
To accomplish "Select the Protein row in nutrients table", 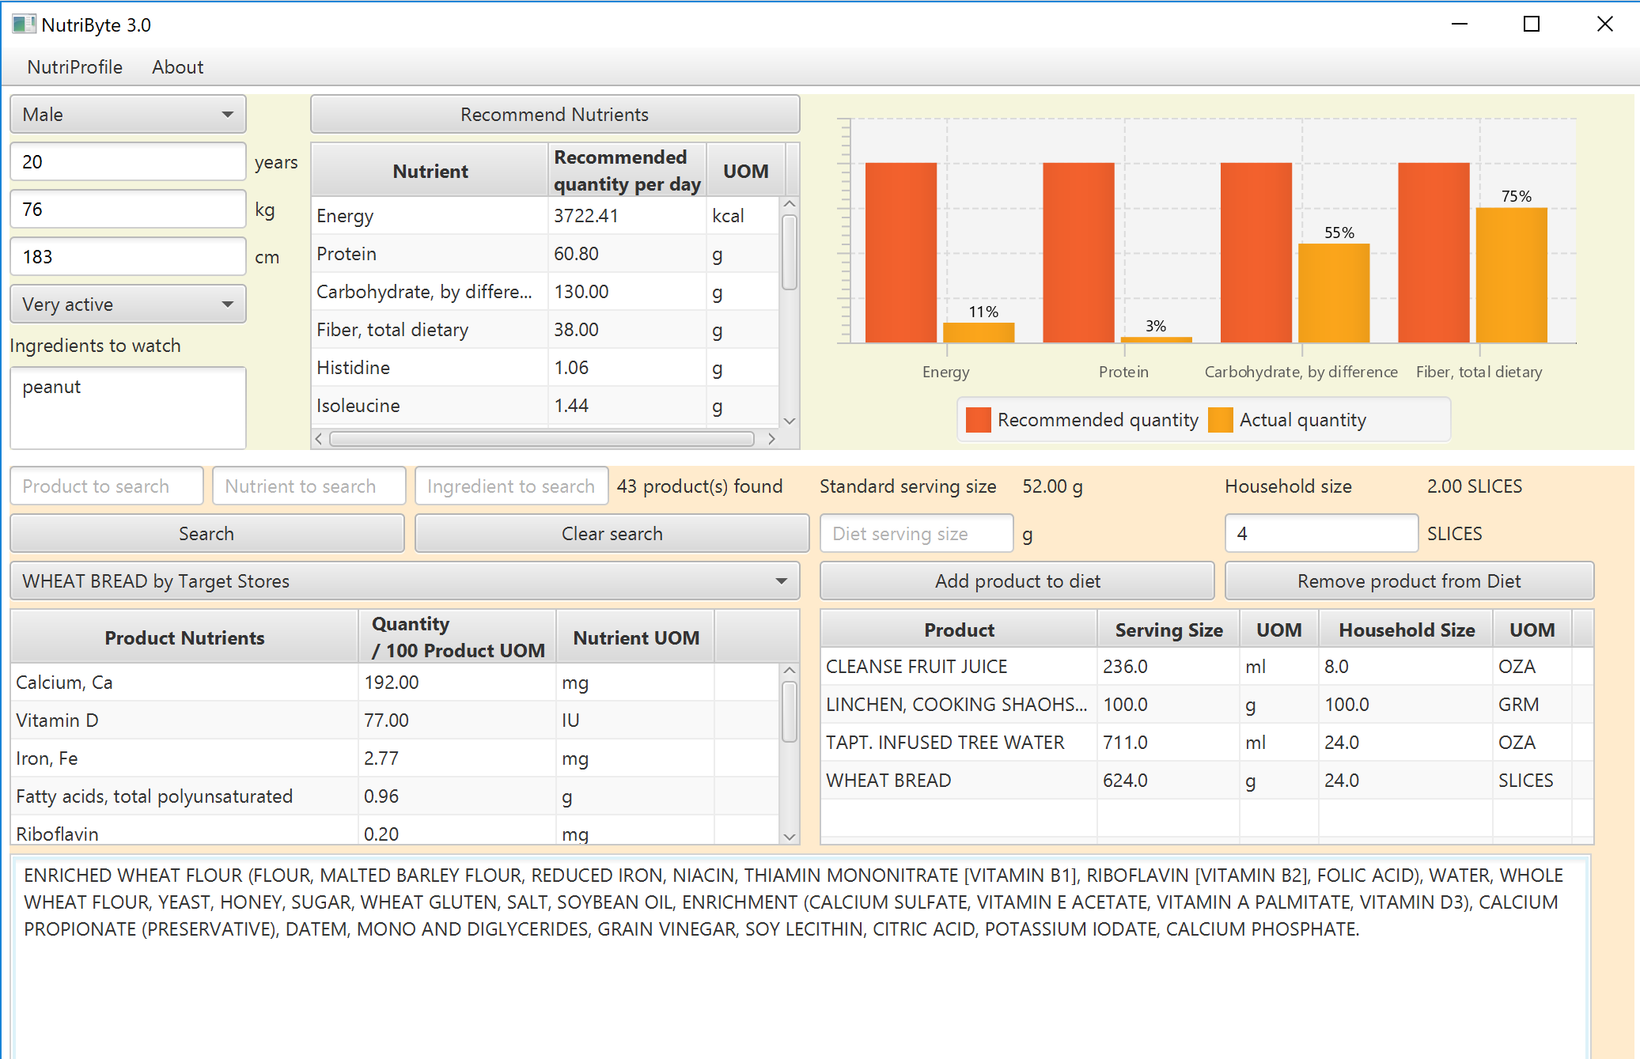I will [545, 254].
